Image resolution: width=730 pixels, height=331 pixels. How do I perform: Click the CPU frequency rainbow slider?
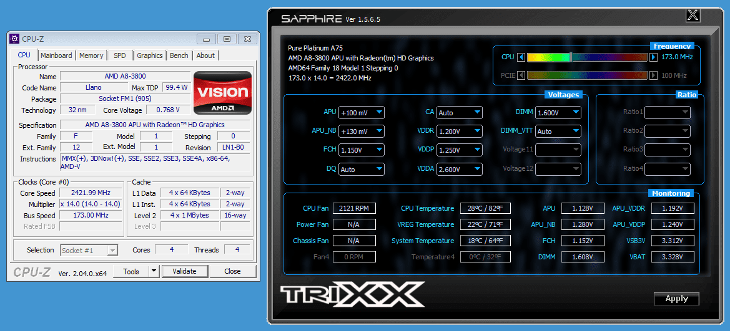pos(587,57)
